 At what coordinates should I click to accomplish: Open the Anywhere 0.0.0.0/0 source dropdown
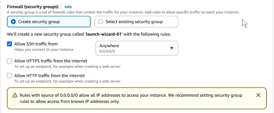coord(137,48)
